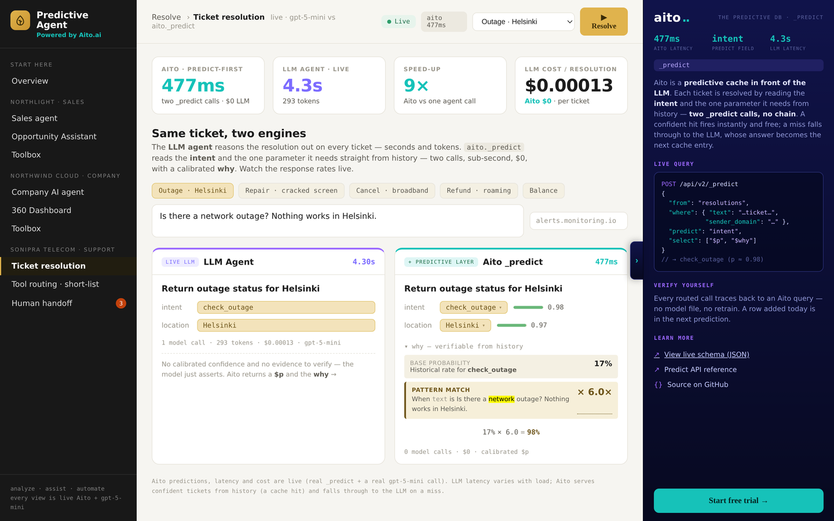
Task: Open the Helsinki location dropdown in Aito panel
Action: pos(465,325)
